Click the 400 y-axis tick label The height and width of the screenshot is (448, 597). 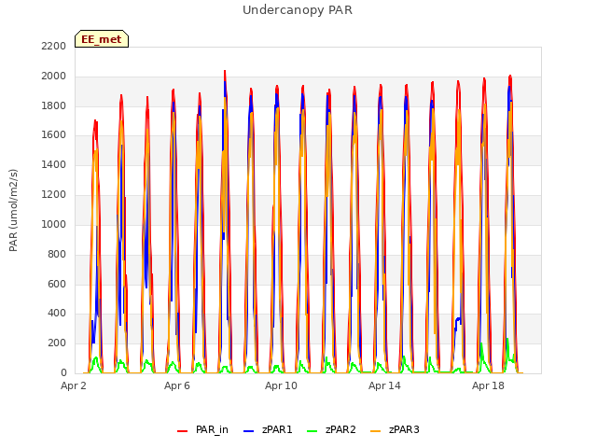57,314
